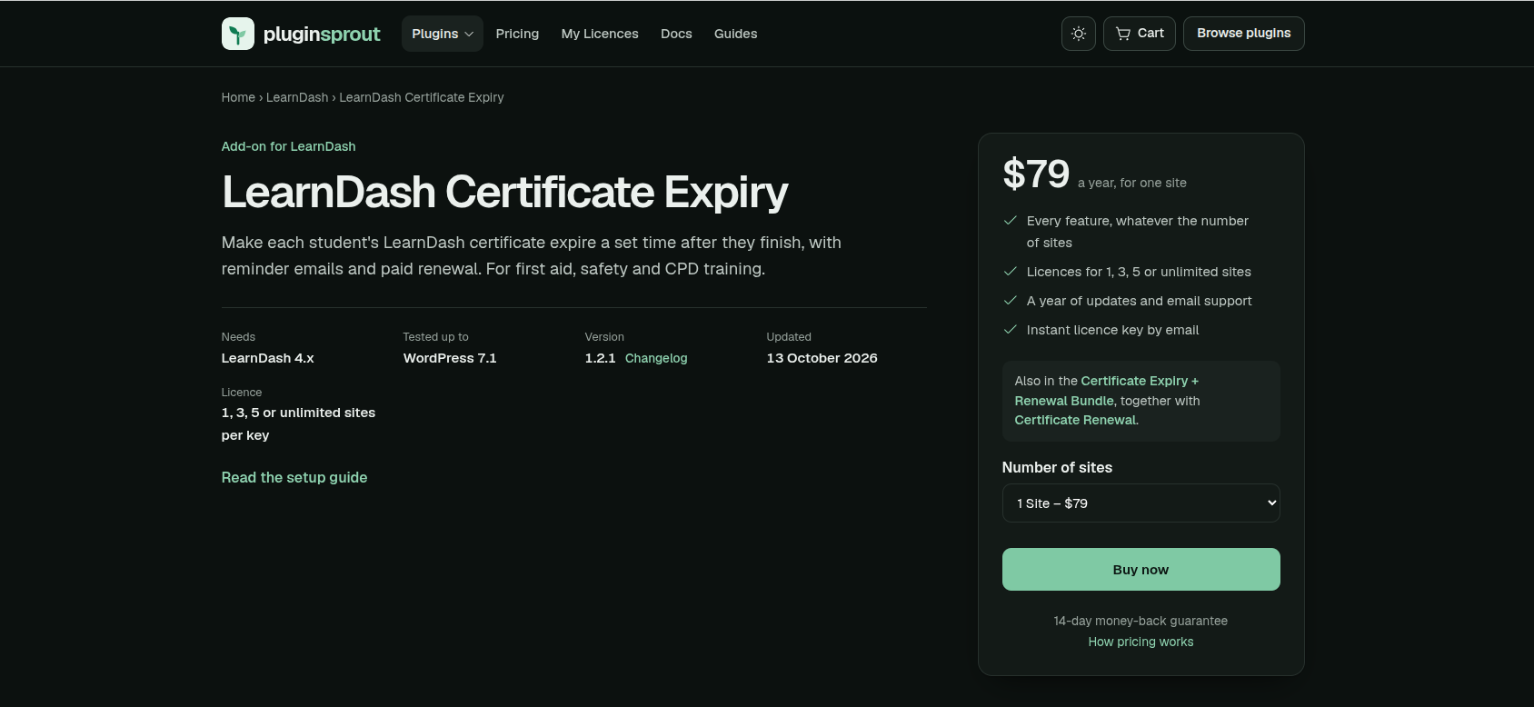Click the '13 October 2026' updated date
The image size is (1534, 707).
coord(822,358)
